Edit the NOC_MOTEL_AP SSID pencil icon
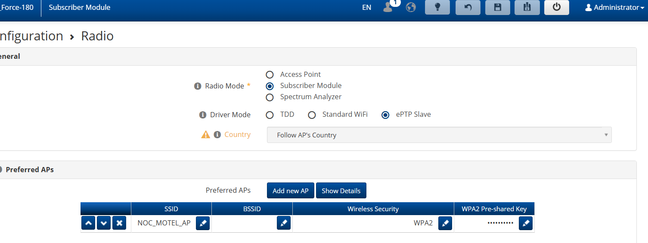The image size is (648, 243). [203, 223]
